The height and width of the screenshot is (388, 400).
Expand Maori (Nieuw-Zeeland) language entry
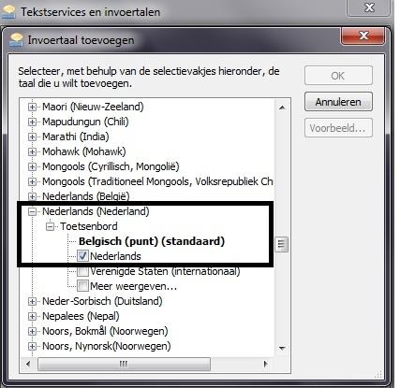32,107
